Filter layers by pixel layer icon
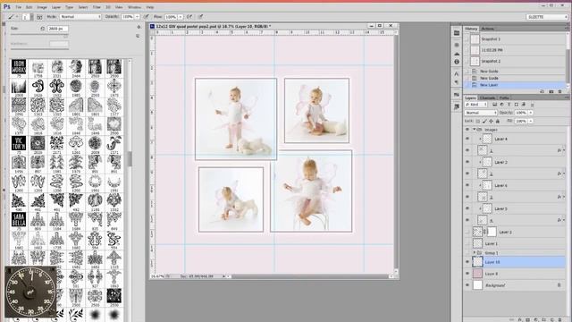 [x=494, y=105]
